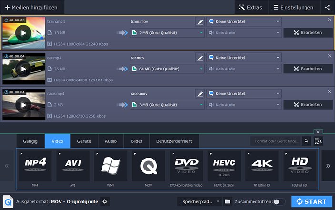
Task: Expand output size dropdown for car.mov
Action: [167, 69]
